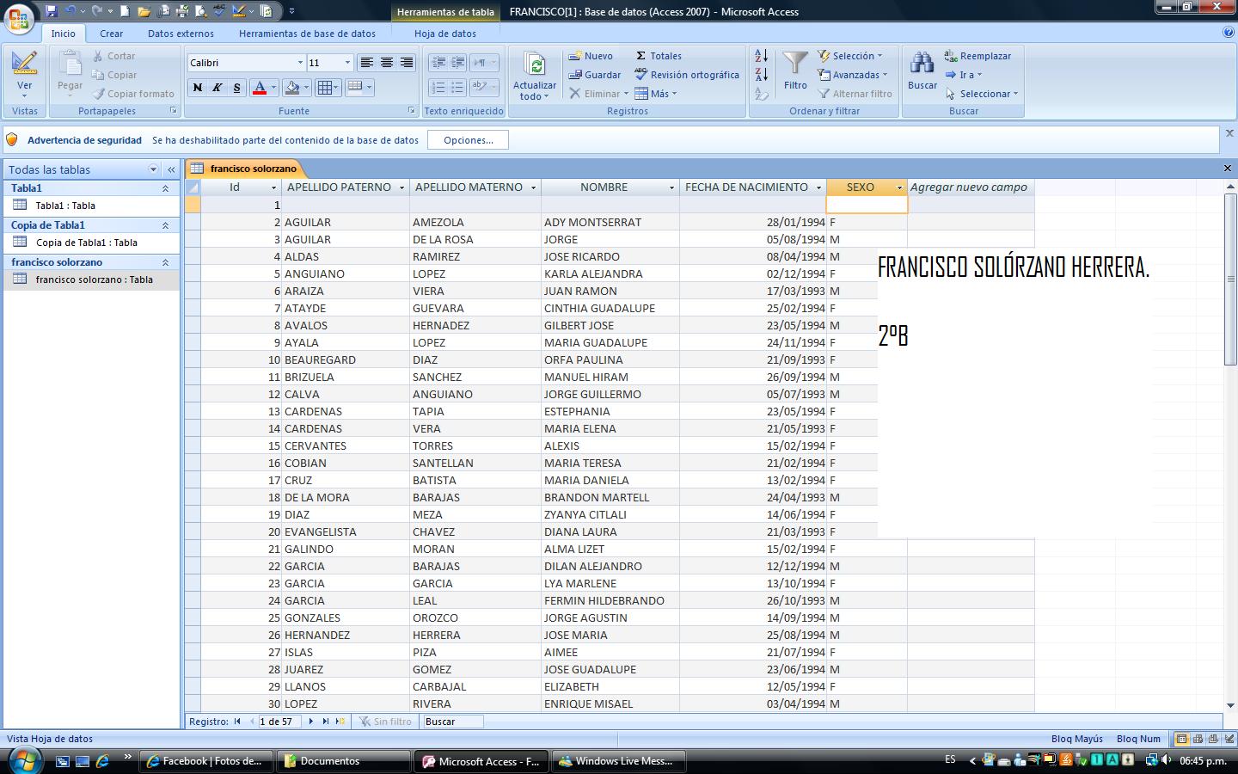The image size is (1238, 774).
Task: Click the Reemplazar icon
Action: tap(951, 56)
